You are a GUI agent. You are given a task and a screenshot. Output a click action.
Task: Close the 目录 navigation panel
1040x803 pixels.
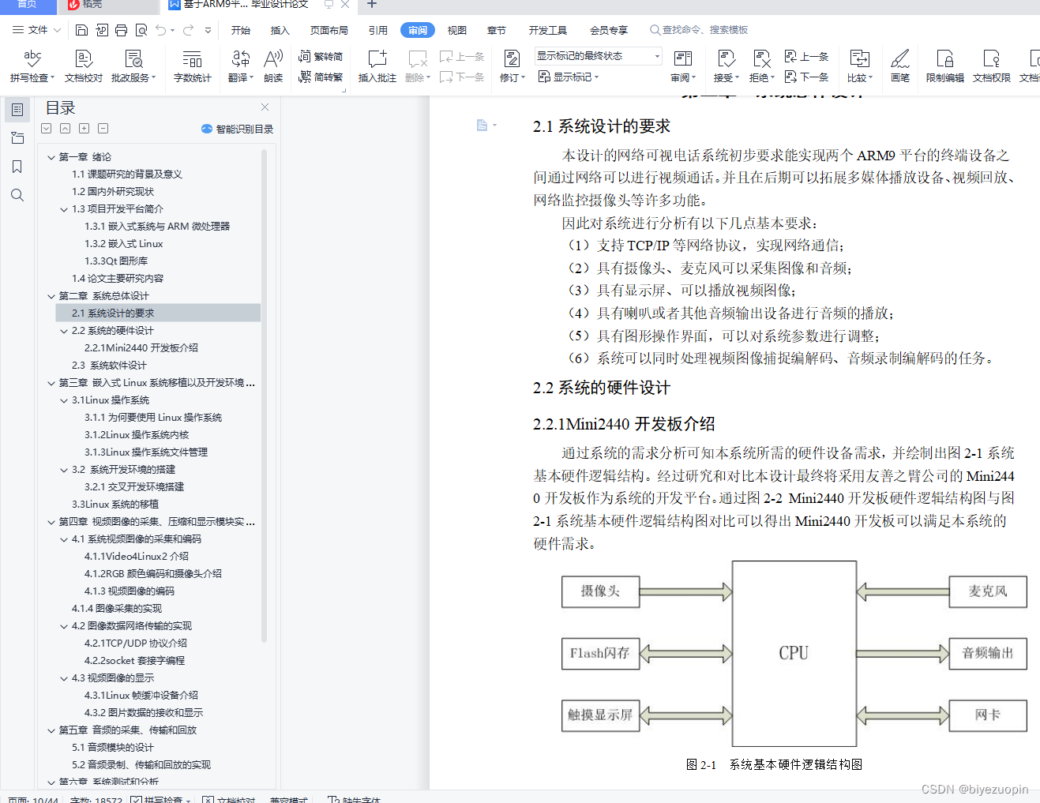pyautogui.click(x=265, y=107)
